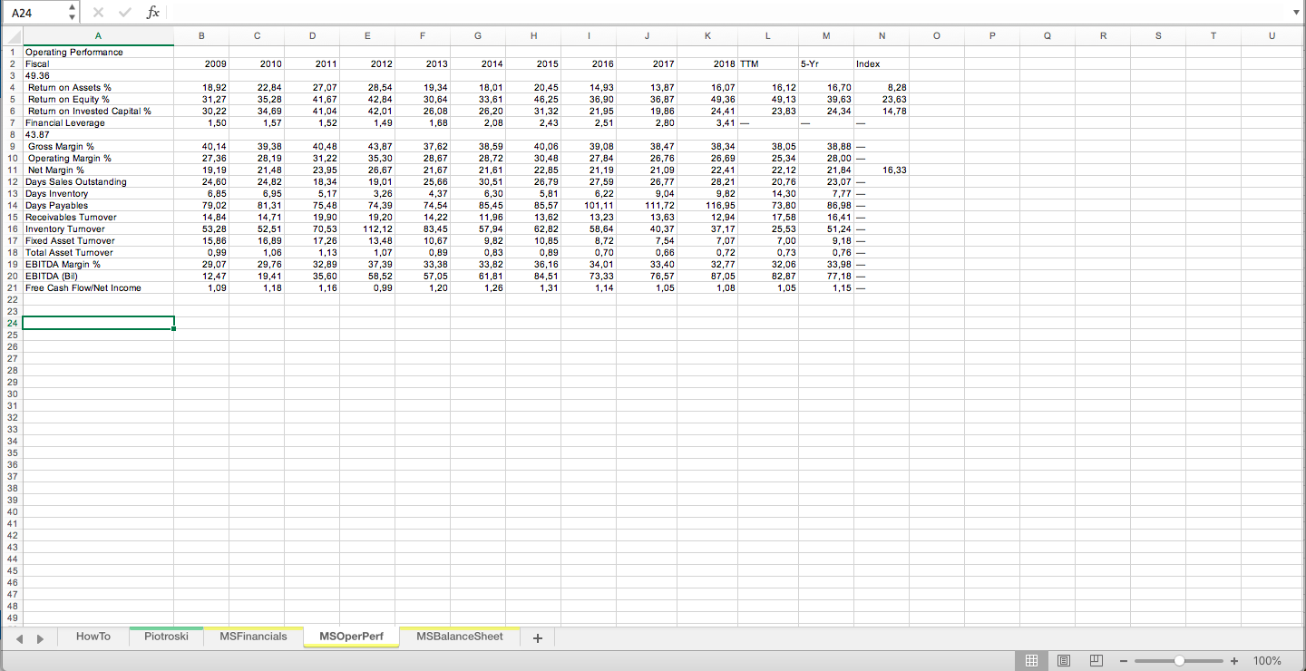Expand the formula bar with arrow

pos(1295,13)
